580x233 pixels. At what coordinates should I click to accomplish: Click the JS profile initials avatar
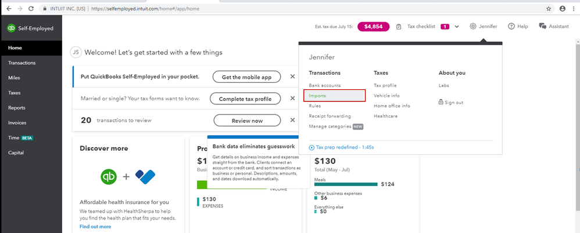76,53
